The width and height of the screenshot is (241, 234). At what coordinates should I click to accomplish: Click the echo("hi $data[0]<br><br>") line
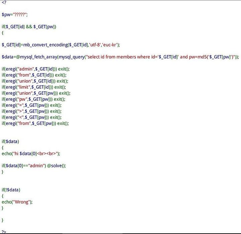[x=31, y=154]
